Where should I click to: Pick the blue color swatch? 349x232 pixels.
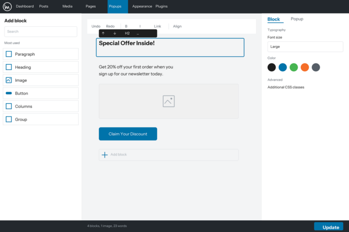pyautogui.click(x=283, y=67)
